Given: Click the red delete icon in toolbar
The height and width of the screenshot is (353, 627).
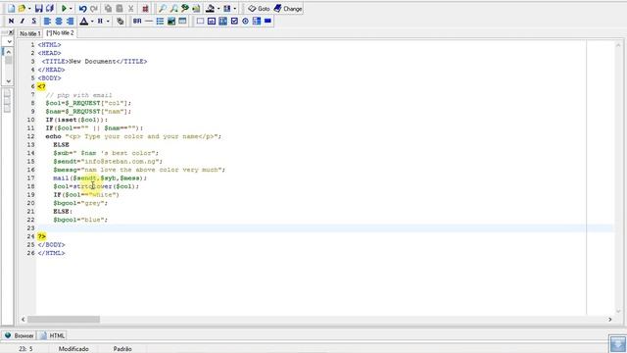Looking at the screenshot, I should point(145,9).
